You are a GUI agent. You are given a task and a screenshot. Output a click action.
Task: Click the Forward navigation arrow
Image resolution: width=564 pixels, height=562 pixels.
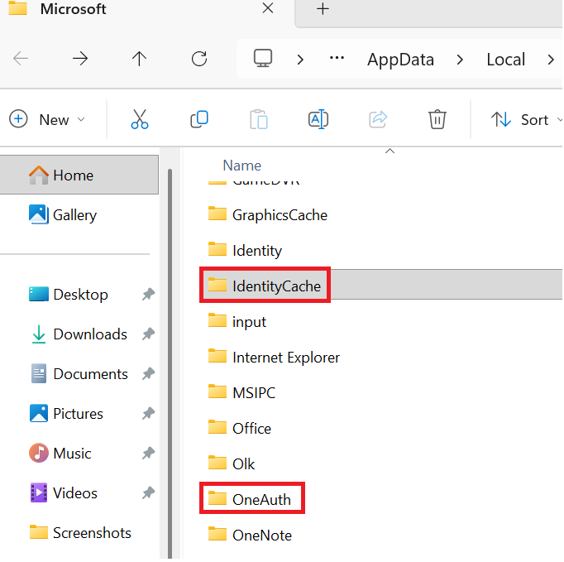80,59
